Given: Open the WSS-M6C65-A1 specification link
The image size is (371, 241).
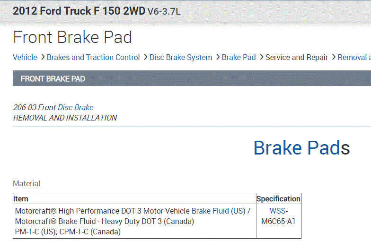Looking at the screenshot, I should (278, 216).
